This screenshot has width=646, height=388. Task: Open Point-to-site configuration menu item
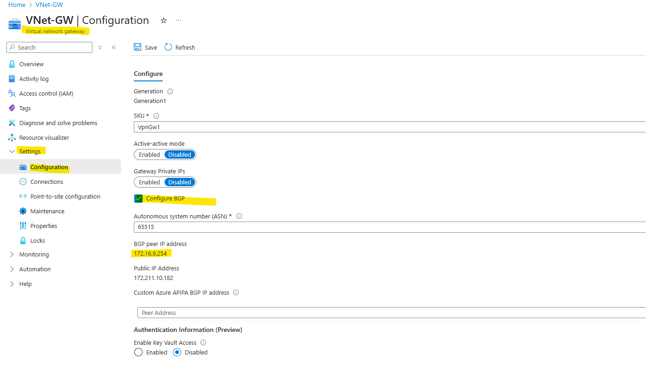65,196
